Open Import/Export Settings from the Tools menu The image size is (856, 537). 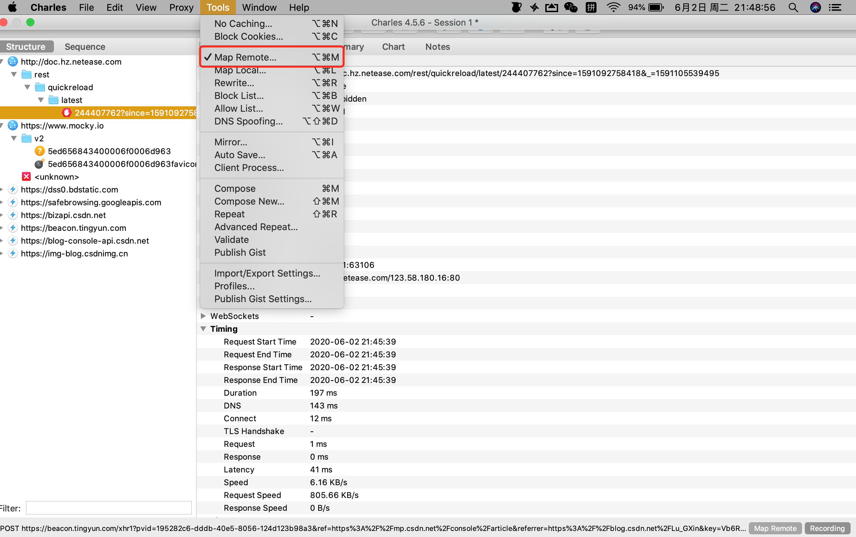[272, 273]
